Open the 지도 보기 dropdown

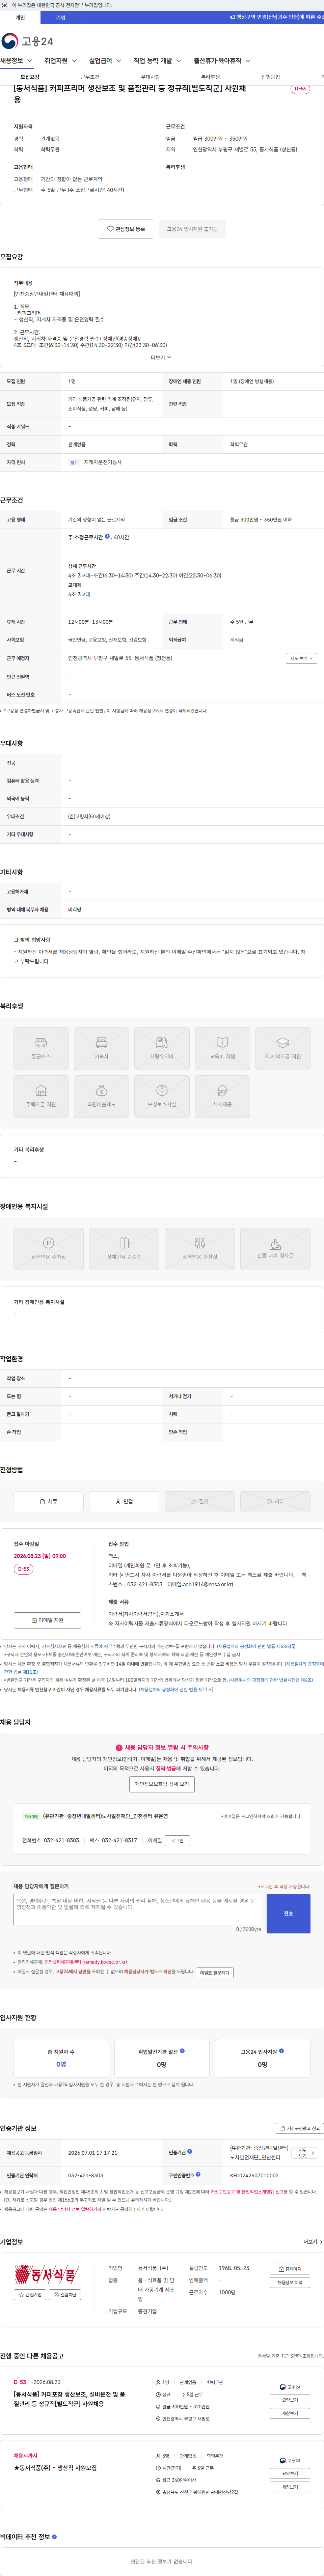(301, 658)
